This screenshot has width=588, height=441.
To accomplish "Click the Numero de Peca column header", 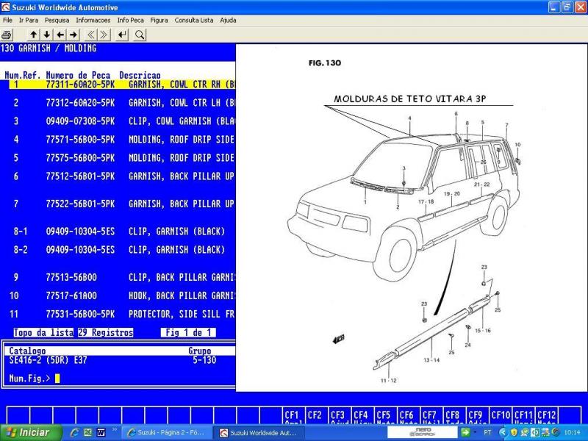I will click(x=78, y=76).
